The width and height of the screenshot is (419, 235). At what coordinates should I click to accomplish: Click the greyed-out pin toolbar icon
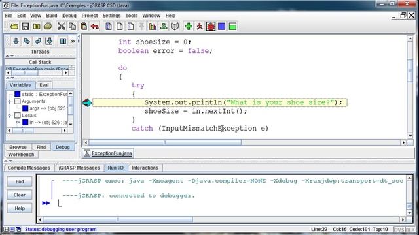pyautogui.click(x=141, y=26)
